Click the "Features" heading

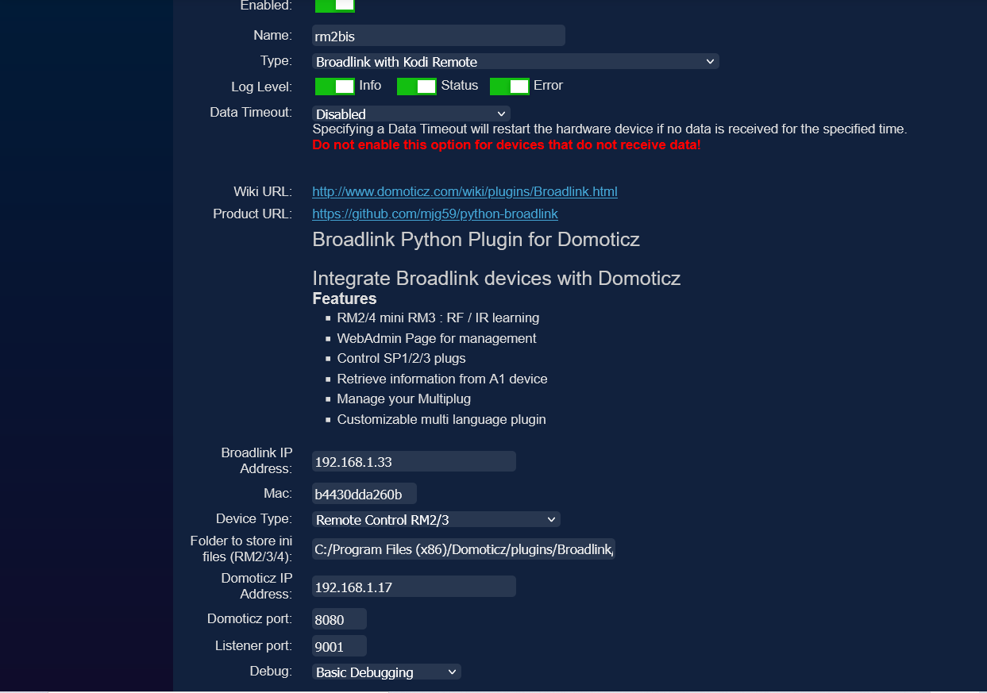pyautogui.click(x=345, y=298)
